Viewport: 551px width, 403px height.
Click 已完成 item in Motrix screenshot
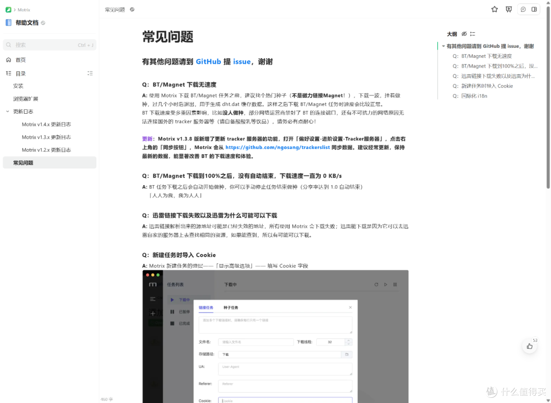(180, 323)
